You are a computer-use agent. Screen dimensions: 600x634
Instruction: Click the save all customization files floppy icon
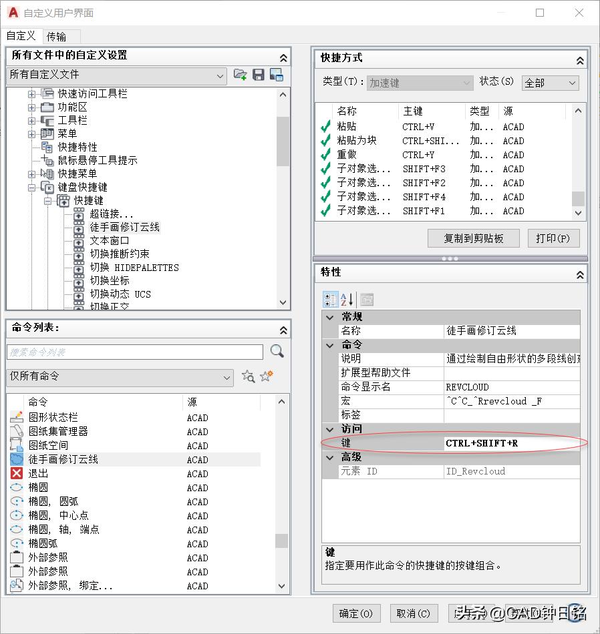point(258,75)
